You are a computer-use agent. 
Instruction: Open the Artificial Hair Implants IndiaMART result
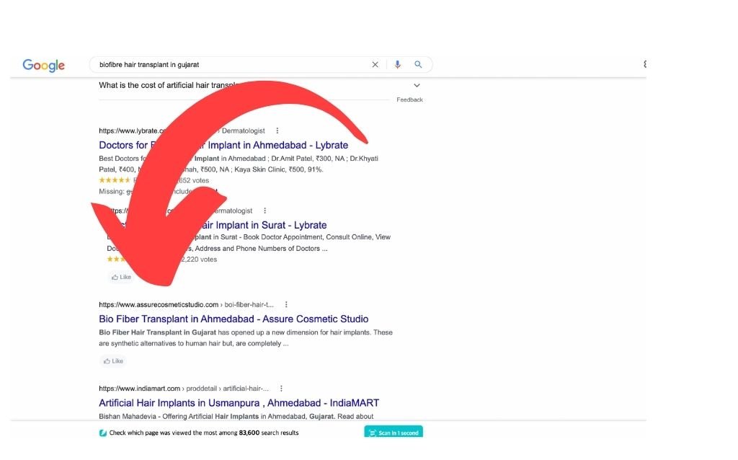tap(239, 403)
